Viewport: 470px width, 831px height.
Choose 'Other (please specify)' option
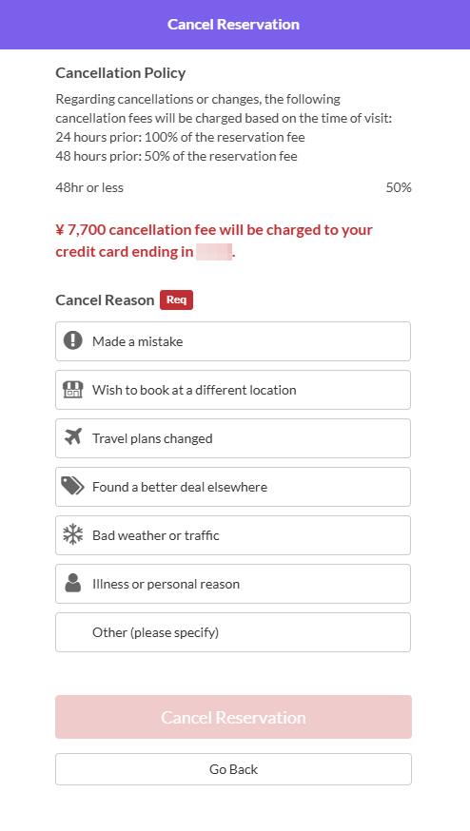coord(233,632)
